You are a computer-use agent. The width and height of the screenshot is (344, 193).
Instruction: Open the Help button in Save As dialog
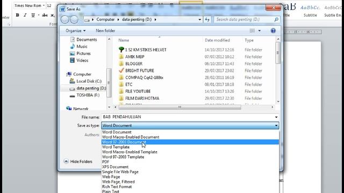click(x=273, y=31)
